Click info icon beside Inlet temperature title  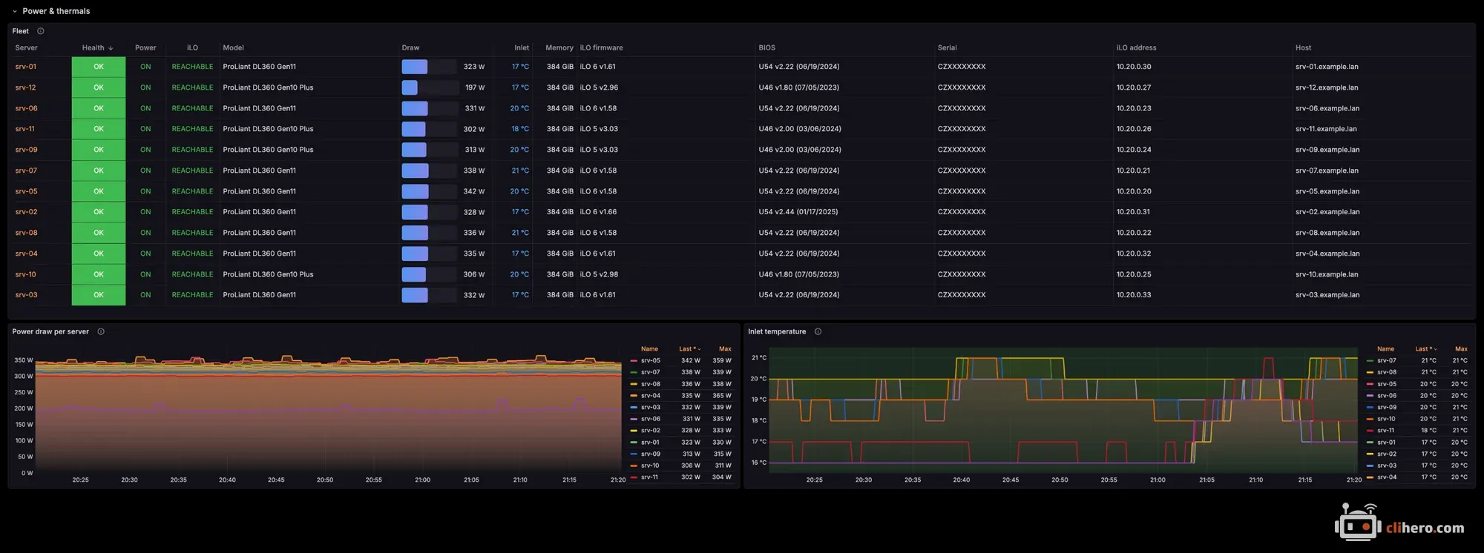pyautogui.click(x=818, y=331)
